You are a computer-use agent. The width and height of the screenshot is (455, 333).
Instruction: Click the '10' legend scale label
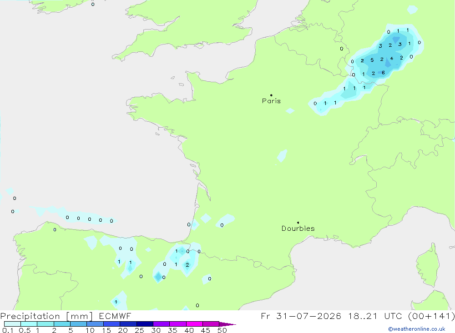(x=90, y=330)
